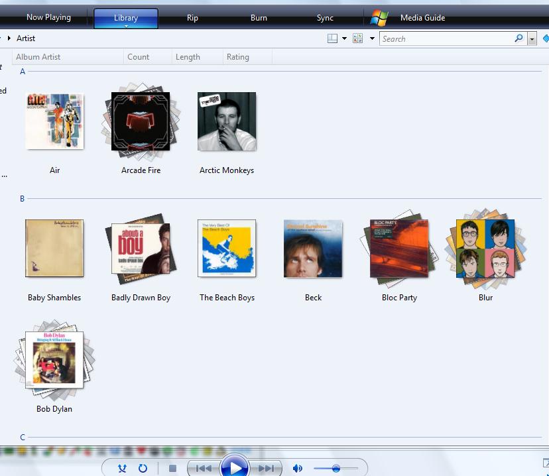Click the group header letter A
549x476 pixels.
click(23, 72)
